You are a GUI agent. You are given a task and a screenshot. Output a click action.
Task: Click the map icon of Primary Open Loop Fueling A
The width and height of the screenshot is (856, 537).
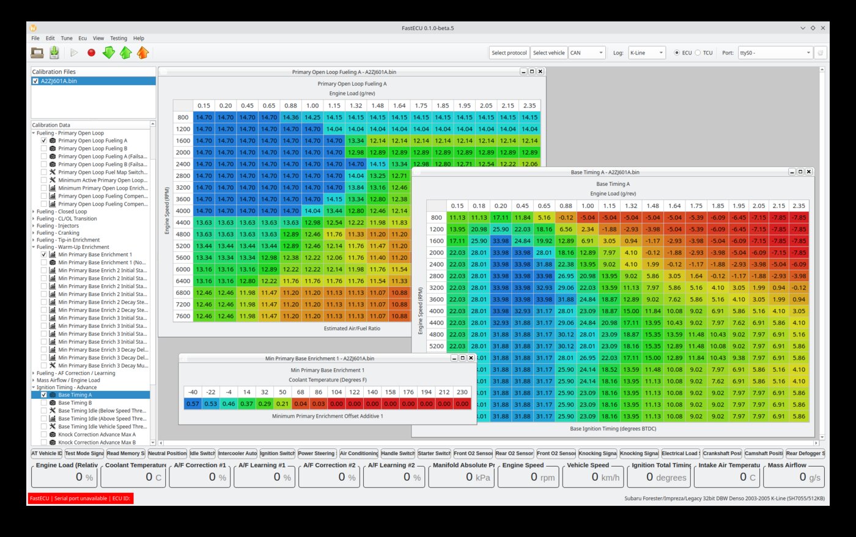[53, 141]
